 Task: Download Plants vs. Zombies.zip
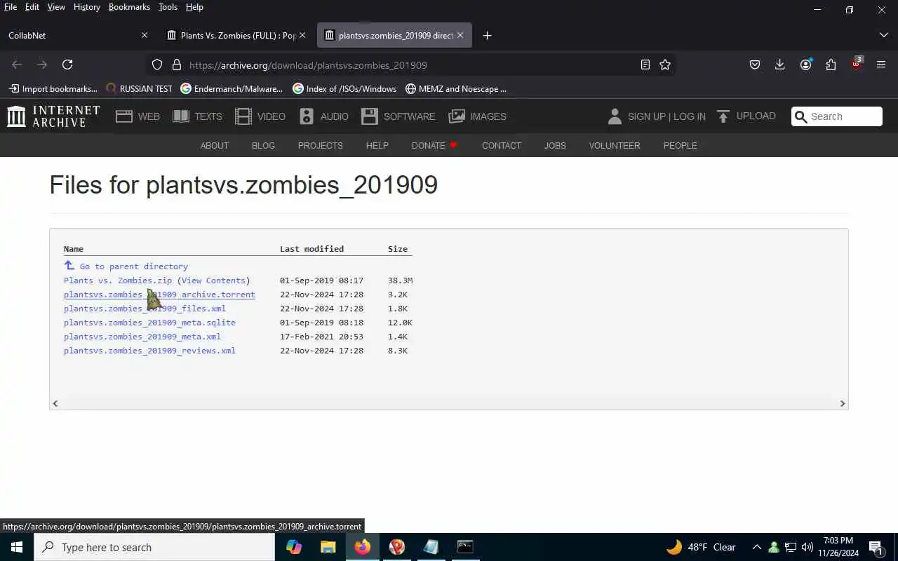click(x=118, y=280)
